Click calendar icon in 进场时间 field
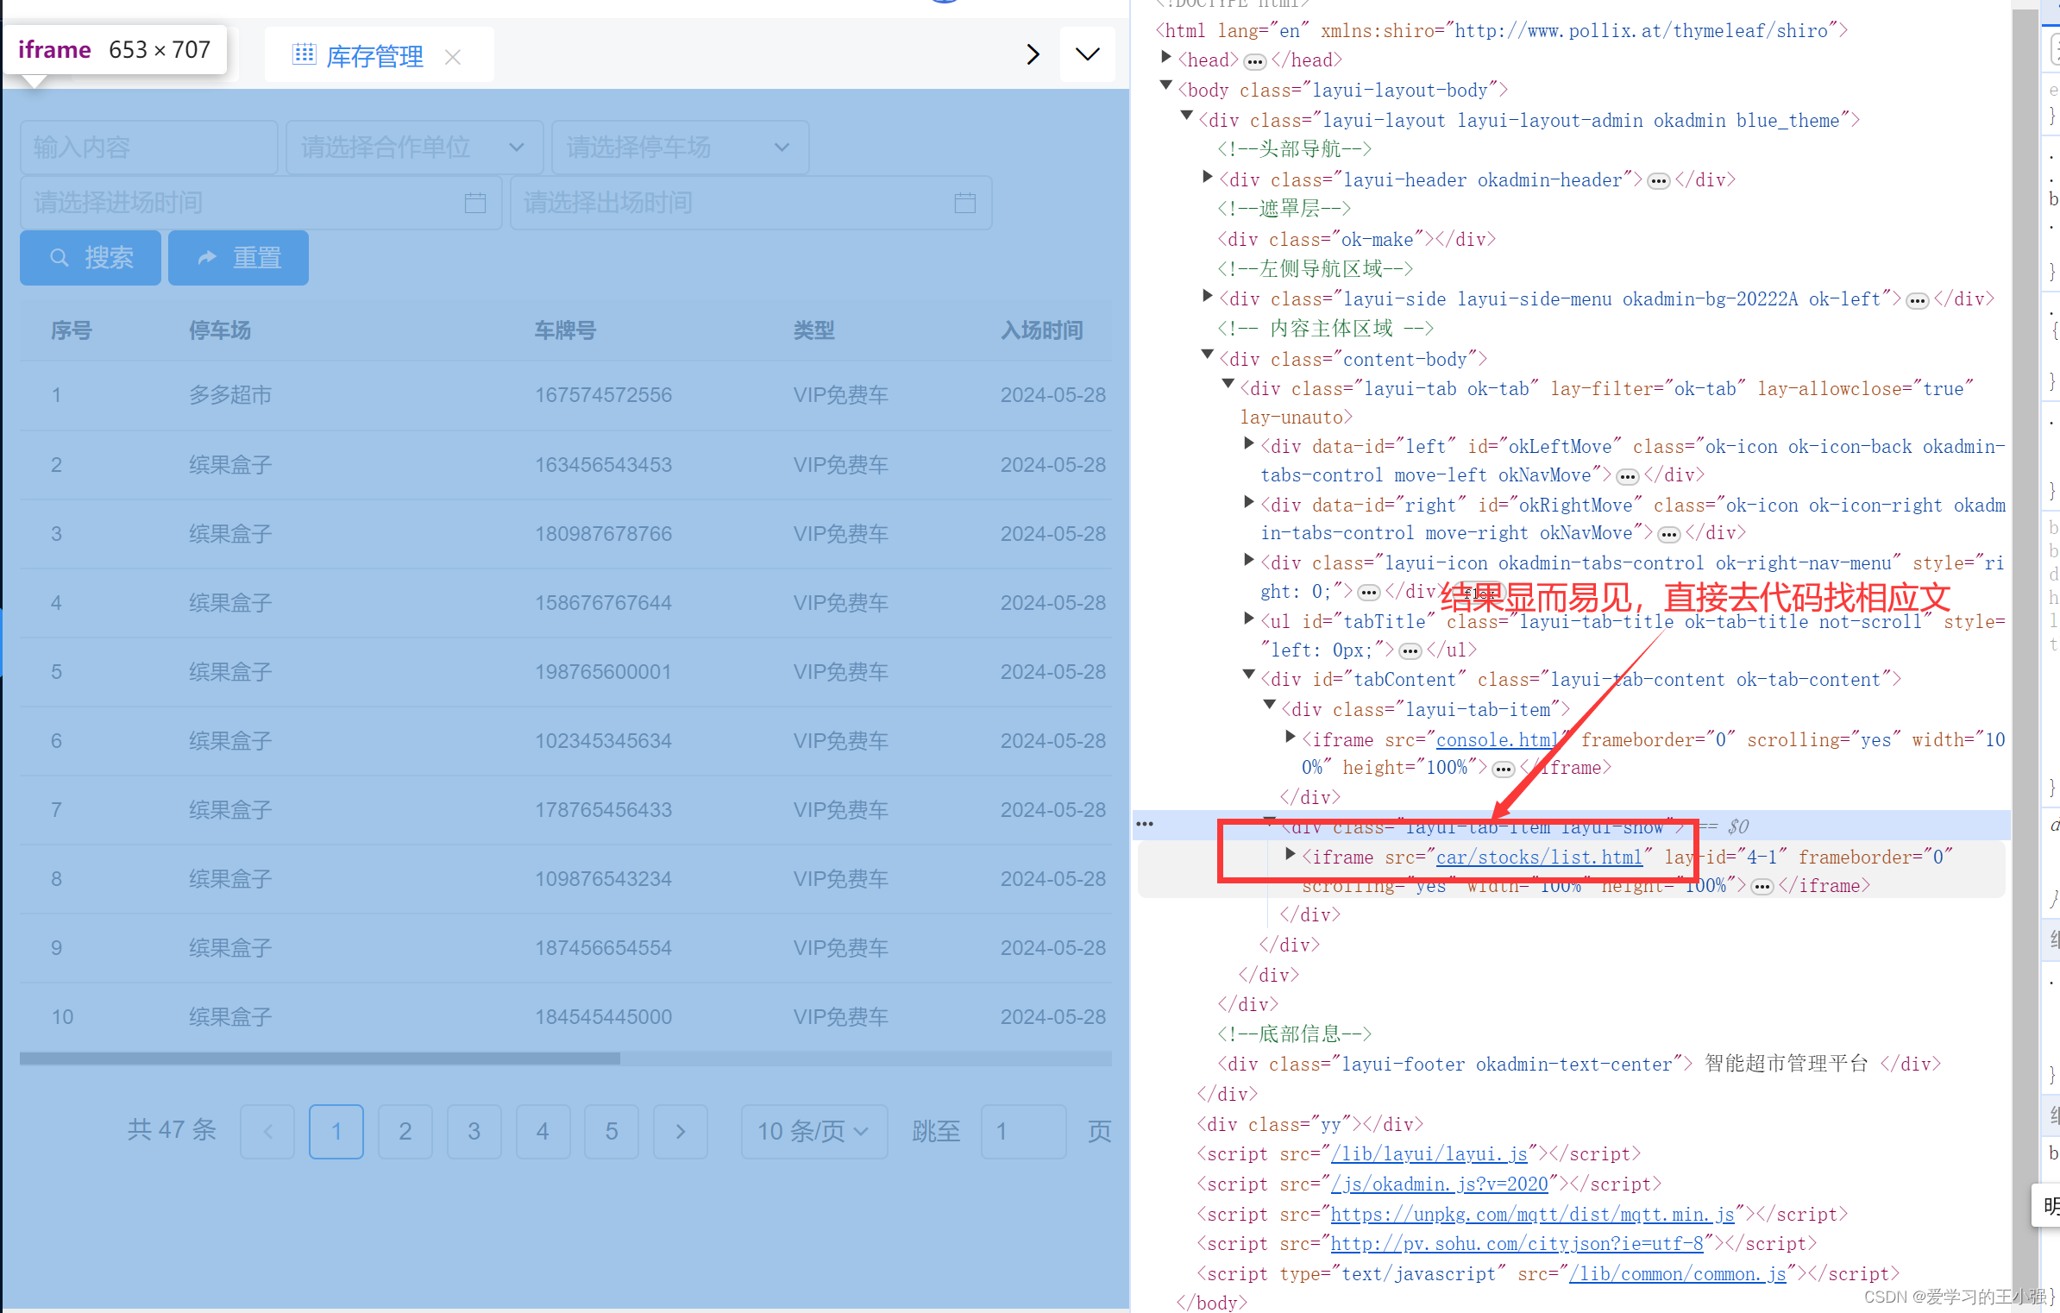 [475, 203]
